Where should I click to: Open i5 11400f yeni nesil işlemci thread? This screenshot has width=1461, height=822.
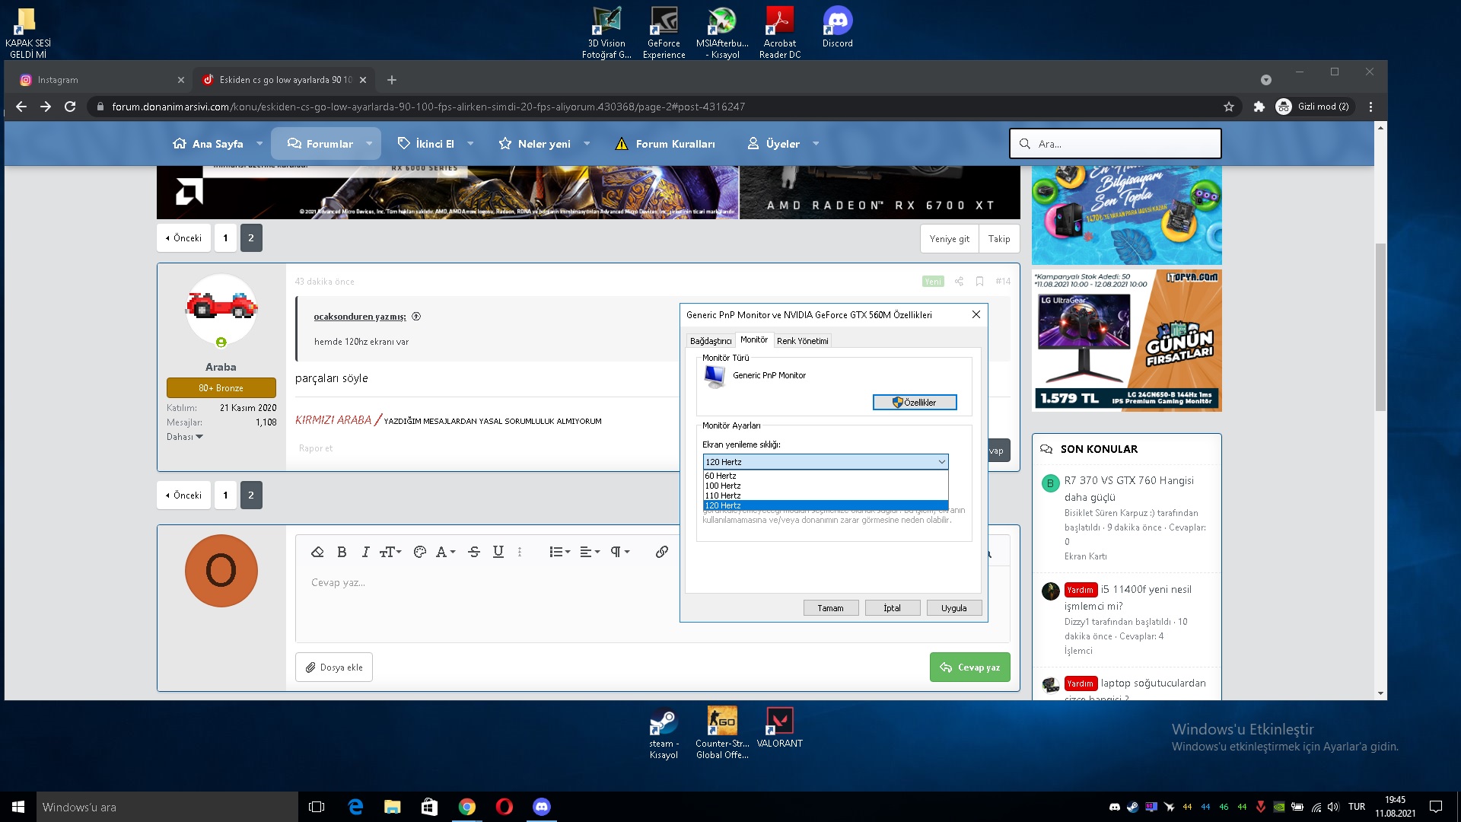pyautogui.click(x=1128, y=597)
